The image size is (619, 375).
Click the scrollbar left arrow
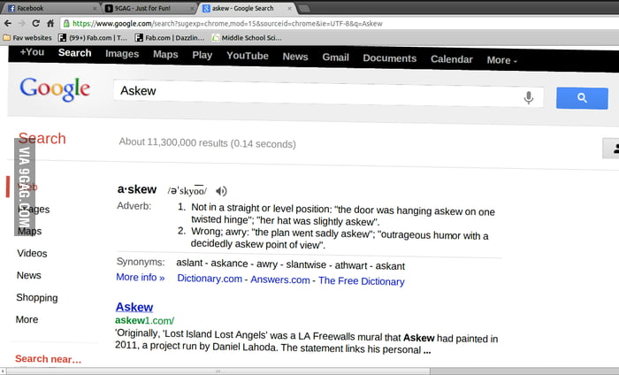click(4, 371)
